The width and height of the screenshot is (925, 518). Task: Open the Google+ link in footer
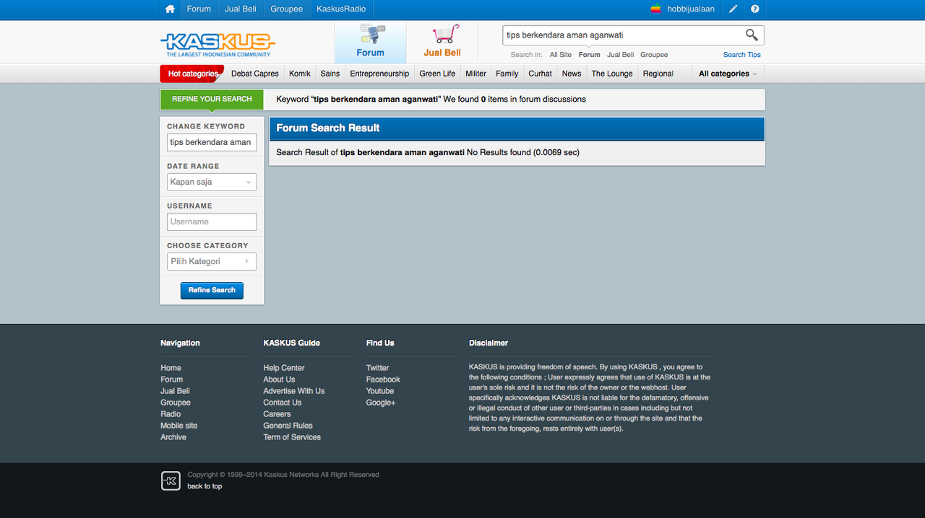(381, 403)
